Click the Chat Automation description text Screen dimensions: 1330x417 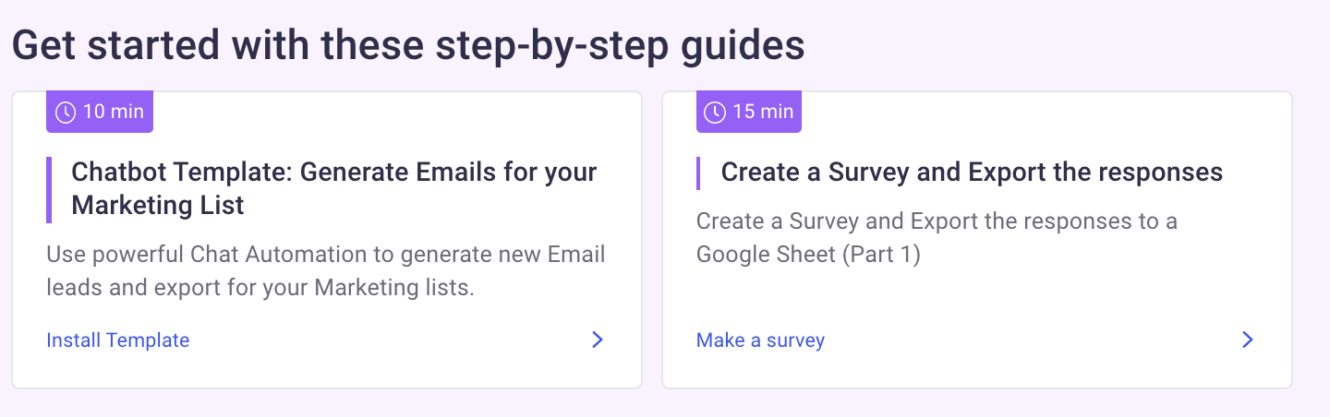325,270
